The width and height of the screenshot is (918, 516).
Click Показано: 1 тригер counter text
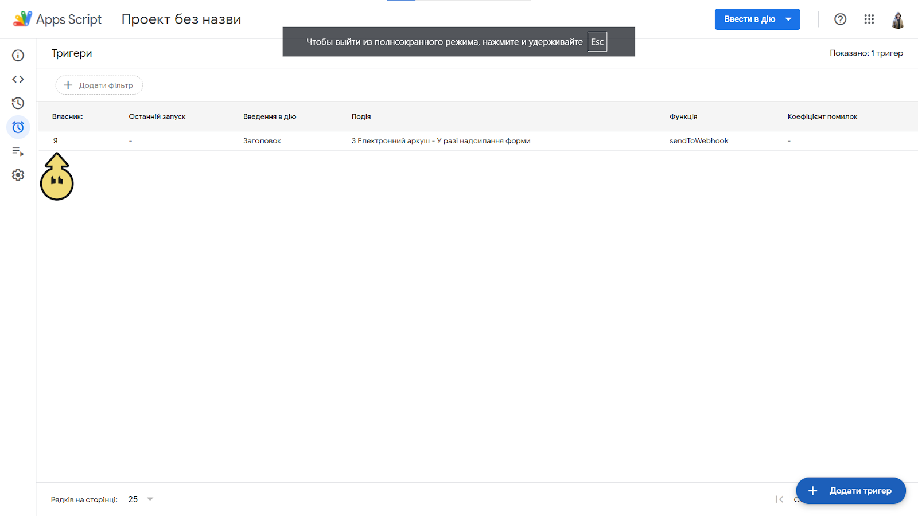(x=866, y=53)
